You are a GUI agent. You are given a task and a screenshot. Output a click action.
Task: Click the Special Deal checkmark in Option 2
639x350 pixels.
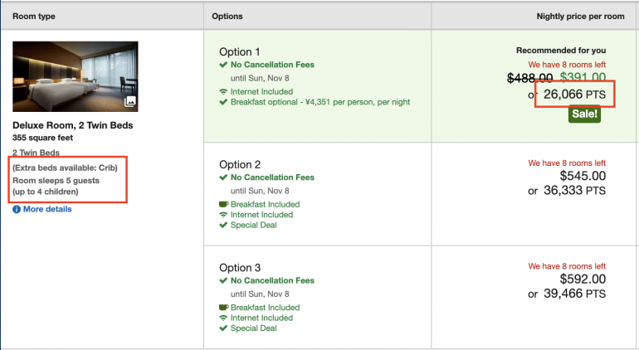pyautogui.click(x=223, y=226)
